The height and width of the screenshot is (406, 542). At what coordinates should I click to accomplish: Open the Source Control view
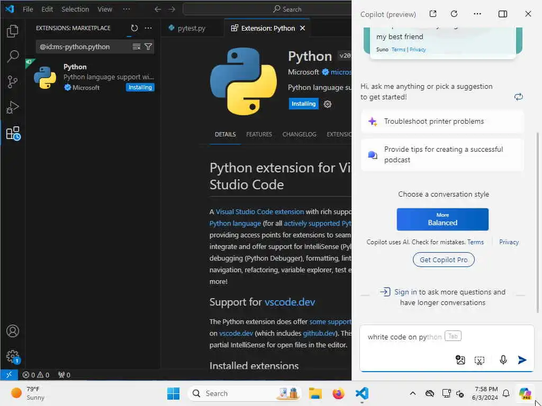[x=13, y=82]
